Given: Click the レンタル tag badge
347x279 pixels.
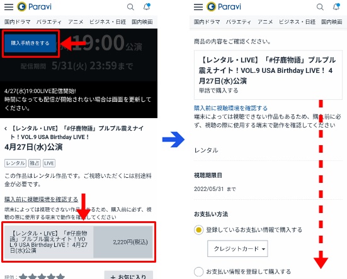Looking at the screenshot, I should coord(15,163).
